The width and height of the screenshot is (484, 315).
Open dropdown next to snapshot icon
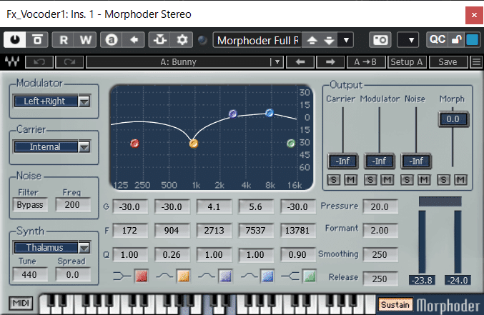[x=408, y=40]
